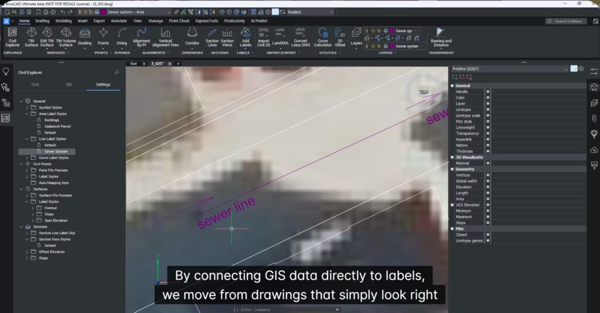Image resolution: width=600 pixels, height=313 pixels.
Task: Click the Points tool
Action: [x=103, y=37]
